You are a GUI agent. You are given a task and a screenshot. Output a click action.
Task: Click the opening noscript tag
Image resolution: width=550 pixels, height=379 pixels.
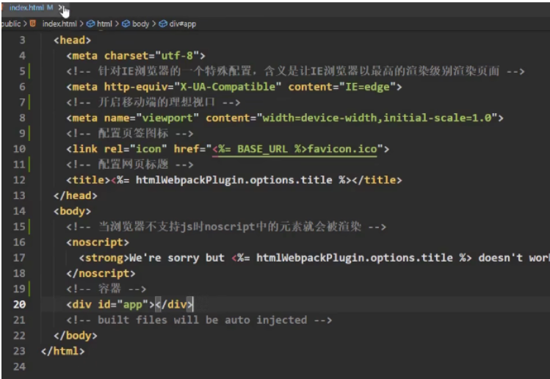click(x=98, y=242)
